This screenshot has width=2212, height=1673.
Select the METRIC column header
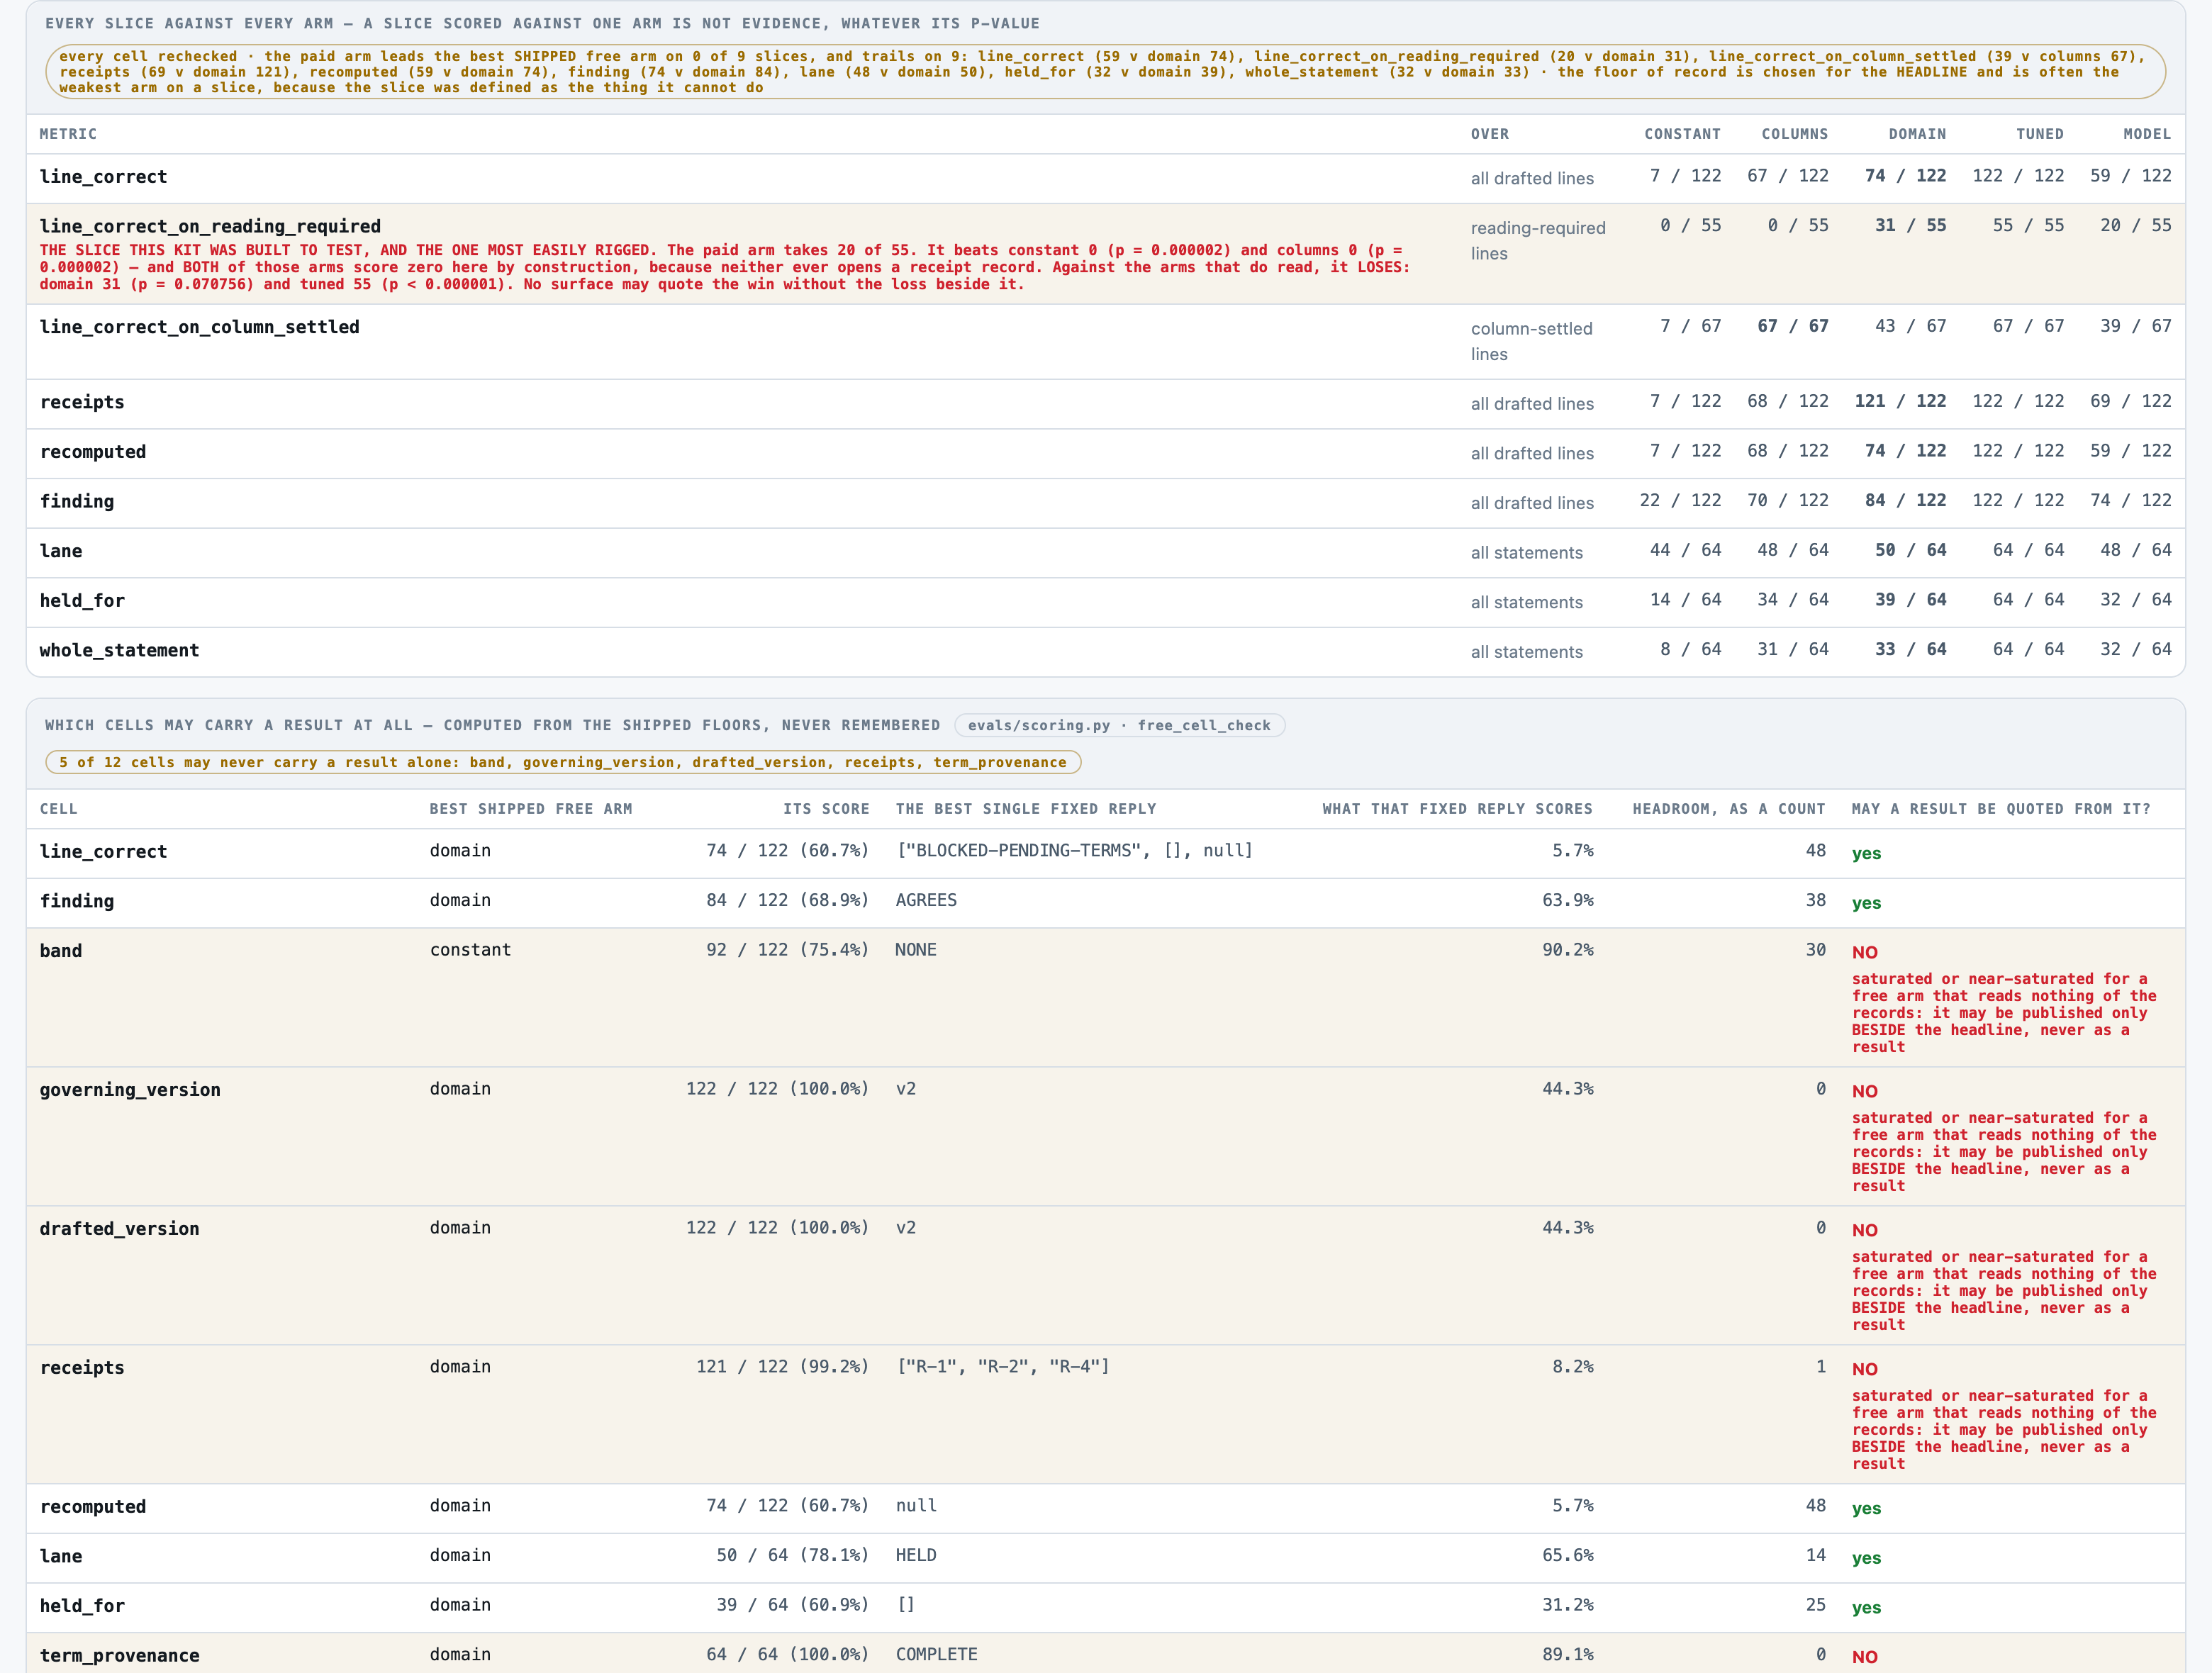coord(68,134)
